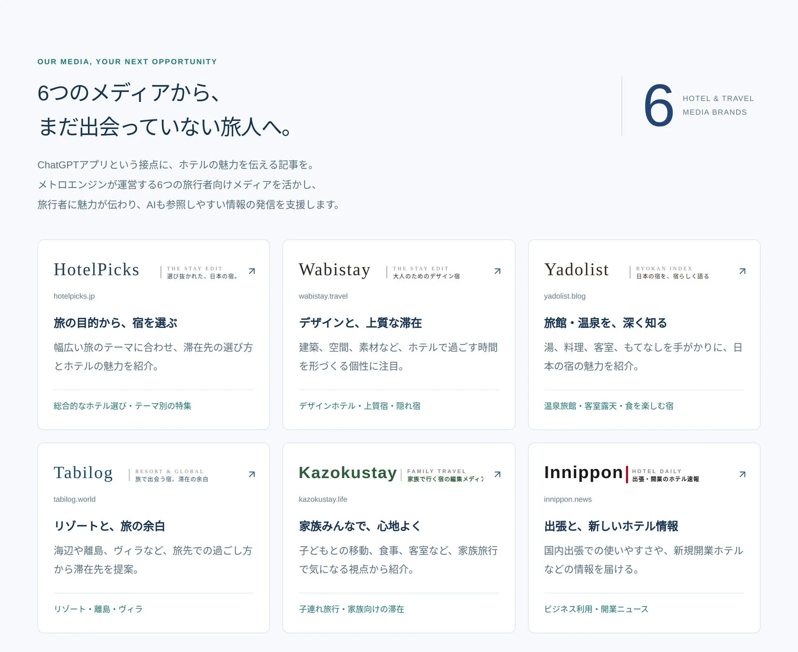
Task: Open the Wabistay card arrow icon
Action: click(x=498, y=271)
